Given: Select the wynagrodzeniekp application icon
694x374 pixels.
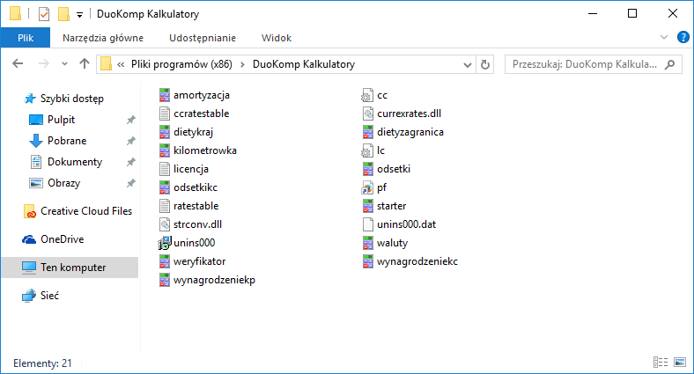Looking at the screenshot, I should 165,280.
